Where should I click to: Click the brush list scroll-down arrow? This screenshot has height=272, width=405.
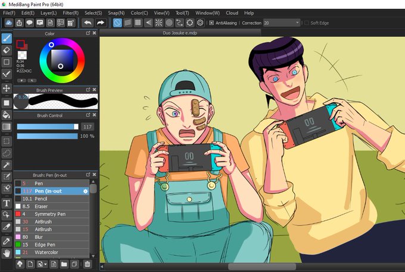pyautogui.click(x=94, y=256)
